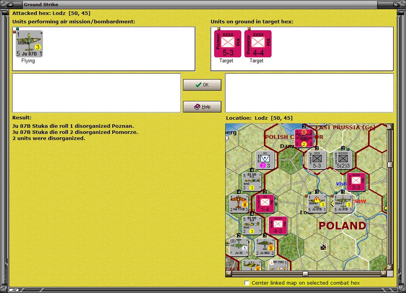Click the EAST PRUSSIA (Ge) map label
The width and height of the screenshot is (406, 293).
345,127
